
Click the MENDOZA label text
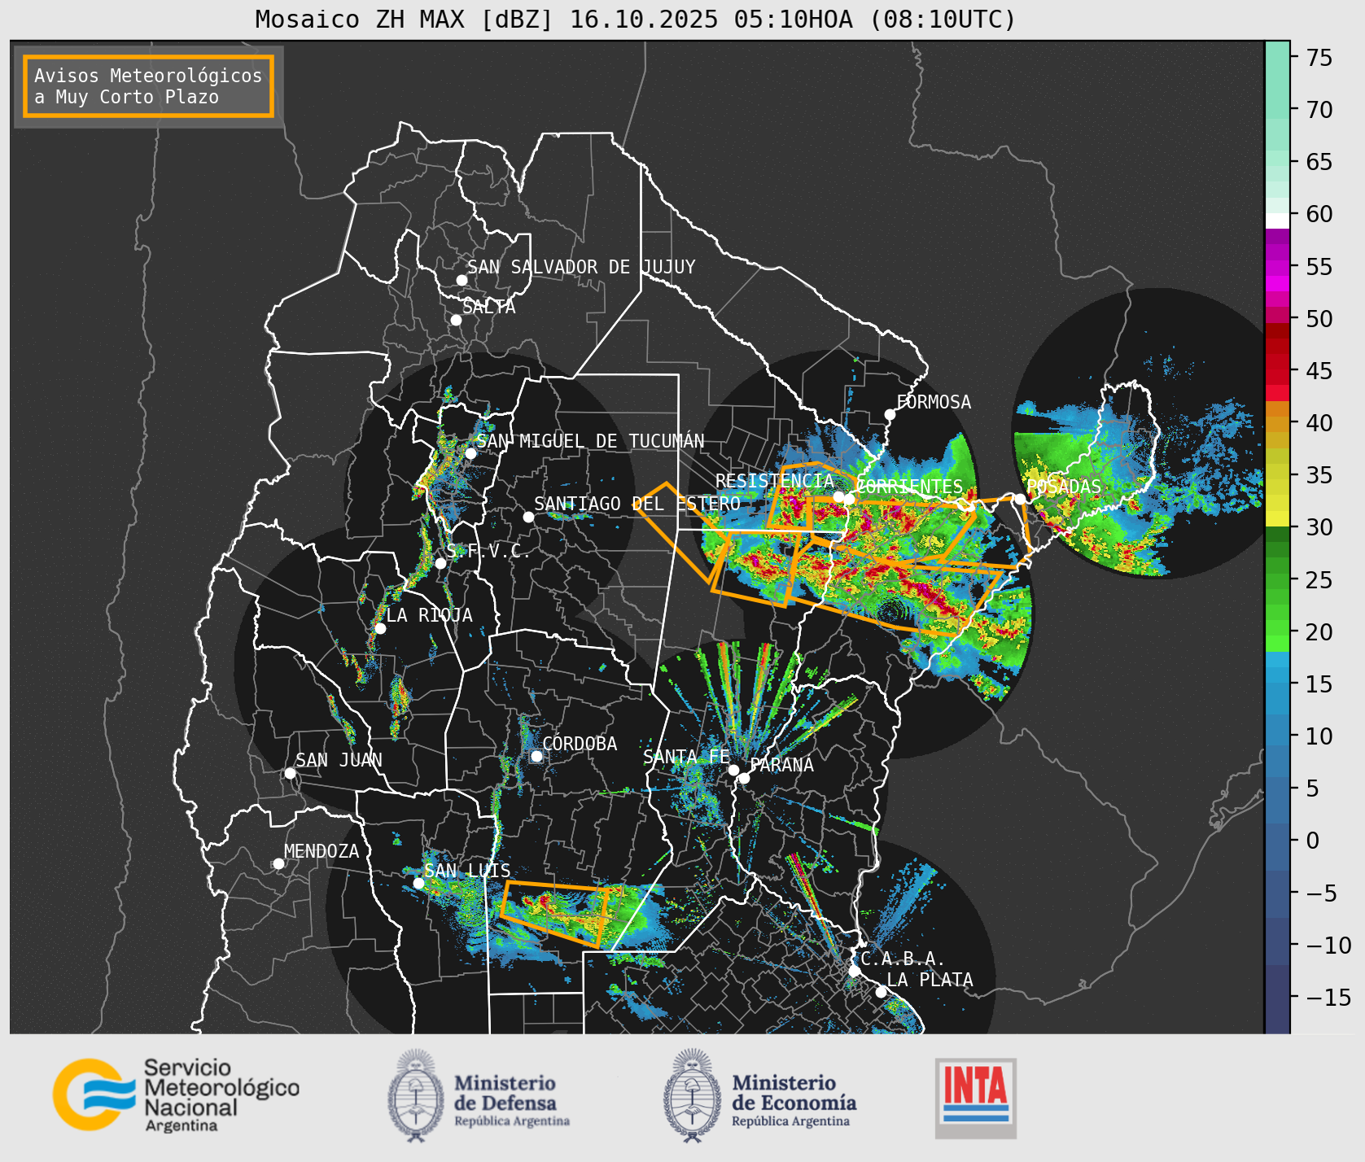(x=322, y=851)
